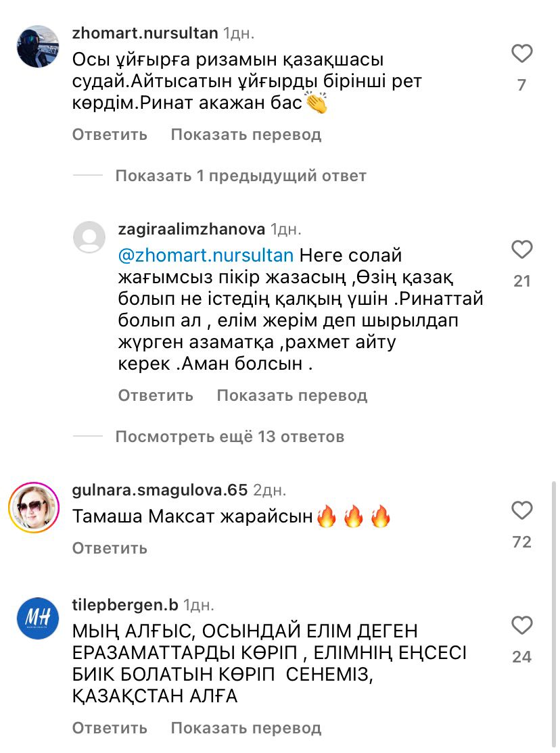Reply to tilepbergen.b's comment

pos(110,728)
